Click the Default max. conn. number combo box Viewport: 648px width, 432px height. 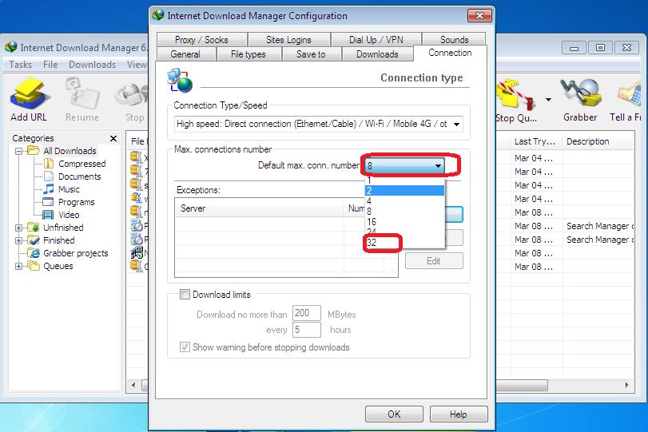tap(405, 165)
